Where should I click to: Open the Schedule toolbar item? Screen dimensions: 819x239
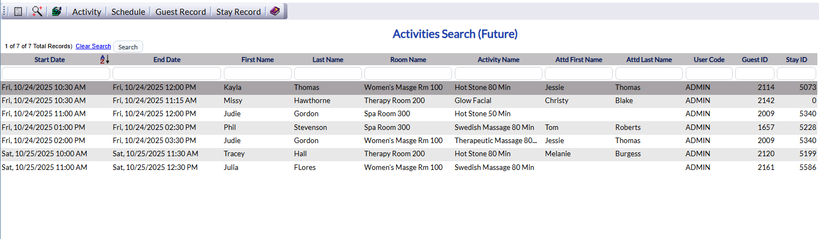pos(128,12)
